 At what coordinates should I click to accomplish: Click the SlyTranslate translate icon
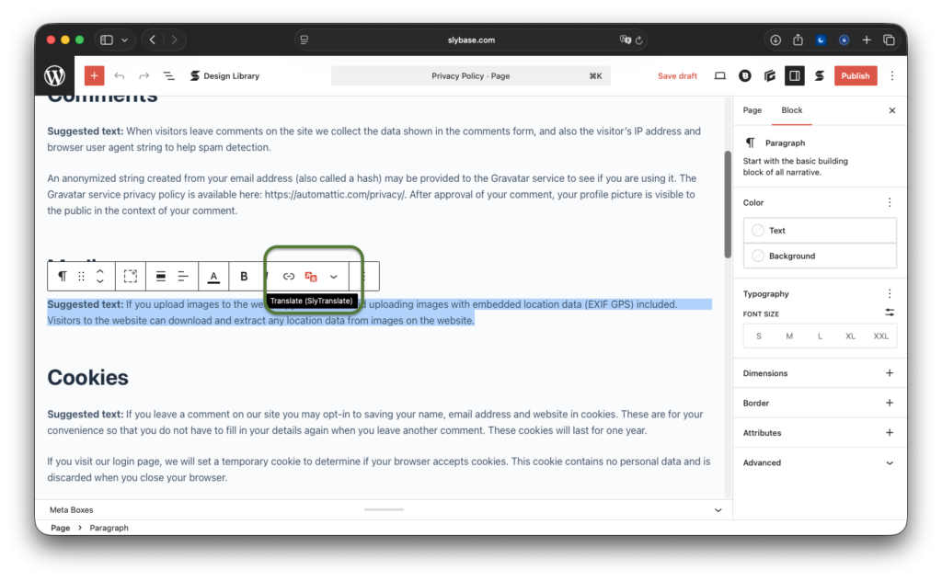click(x=311, y=277)
